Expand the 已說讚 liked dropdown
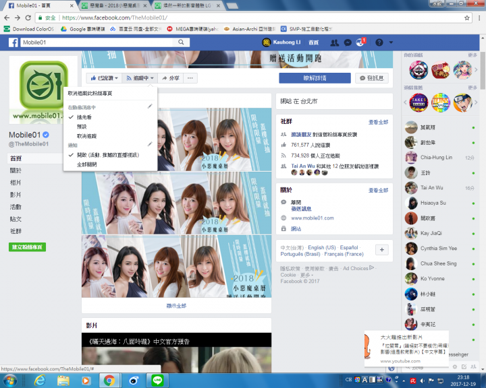 [x=104, y=78]
